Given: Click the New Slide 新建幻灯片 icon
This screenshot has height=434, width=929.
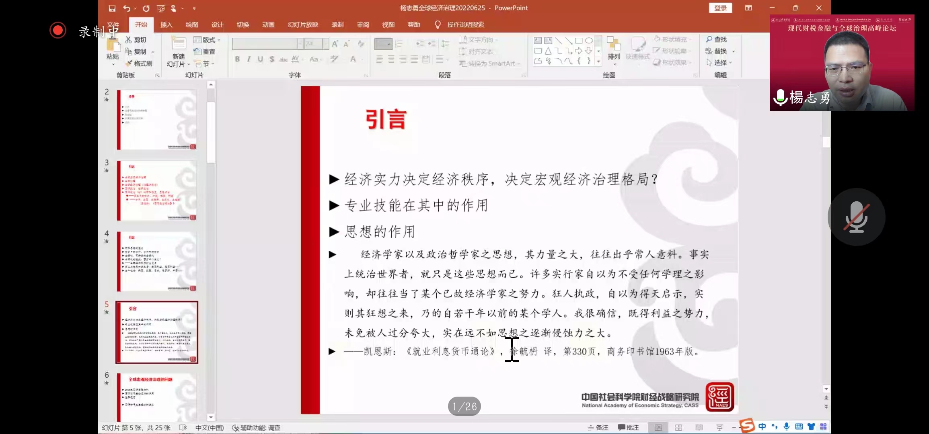Looking at the screenshot, I should pos(179,44).
